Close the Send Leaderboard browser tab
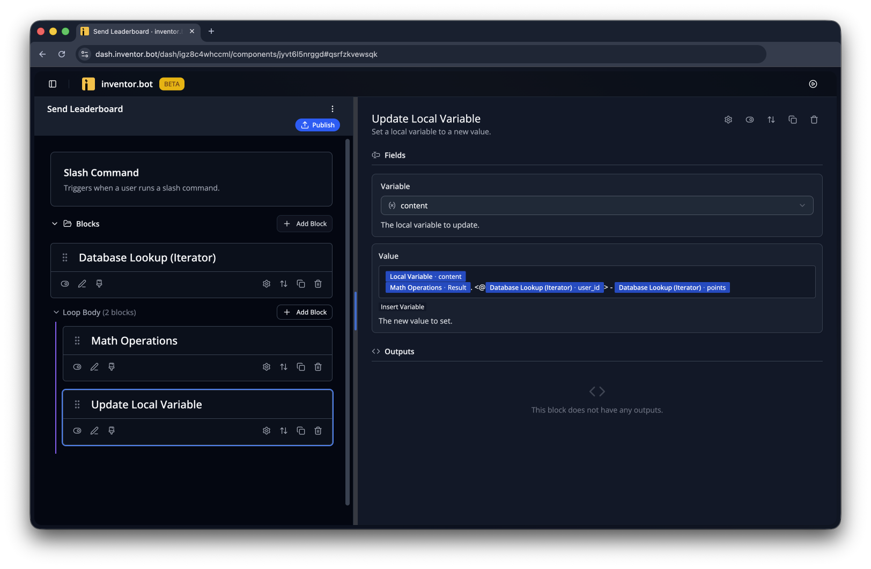Viewport: 871px width, 569px height. pyautogui.click(x=192, y=32)
